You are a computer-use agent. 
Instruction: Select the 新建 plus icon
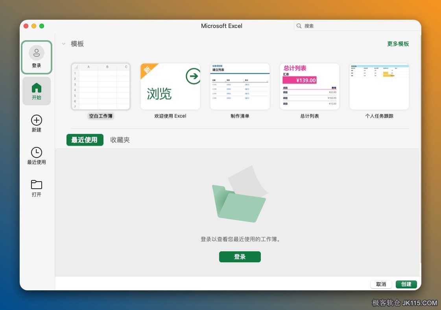click(x=37, y=120)
